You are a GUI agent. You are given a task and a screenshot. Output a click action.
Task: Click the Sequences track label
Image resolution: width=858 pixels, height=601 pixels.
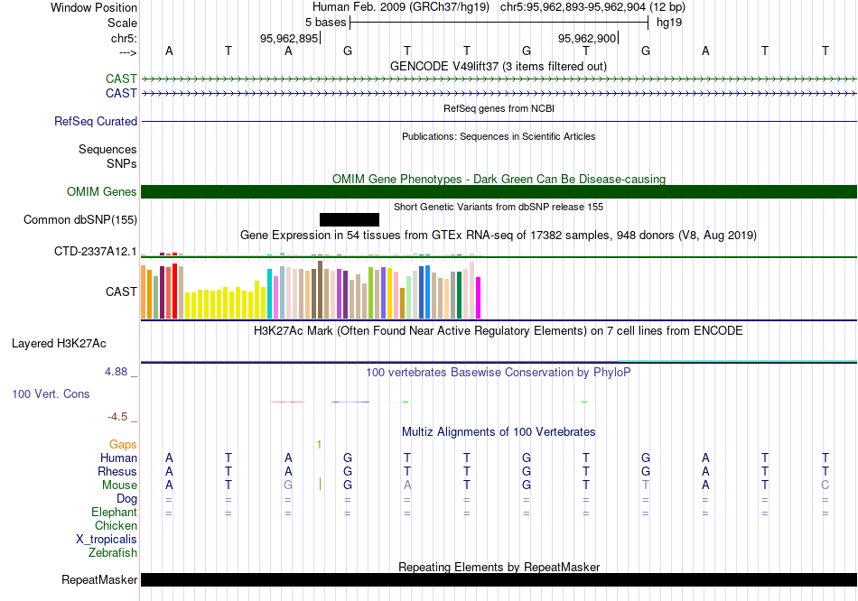coord(107,149)
